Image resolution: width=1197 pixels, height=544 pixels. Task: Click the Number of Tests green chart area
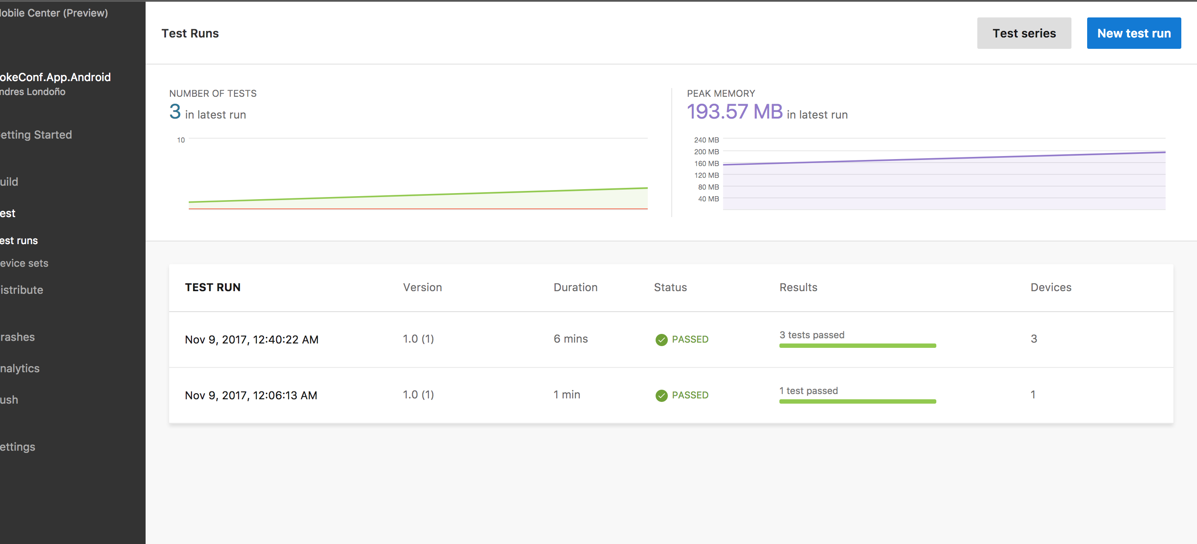(x=511, y=200)
